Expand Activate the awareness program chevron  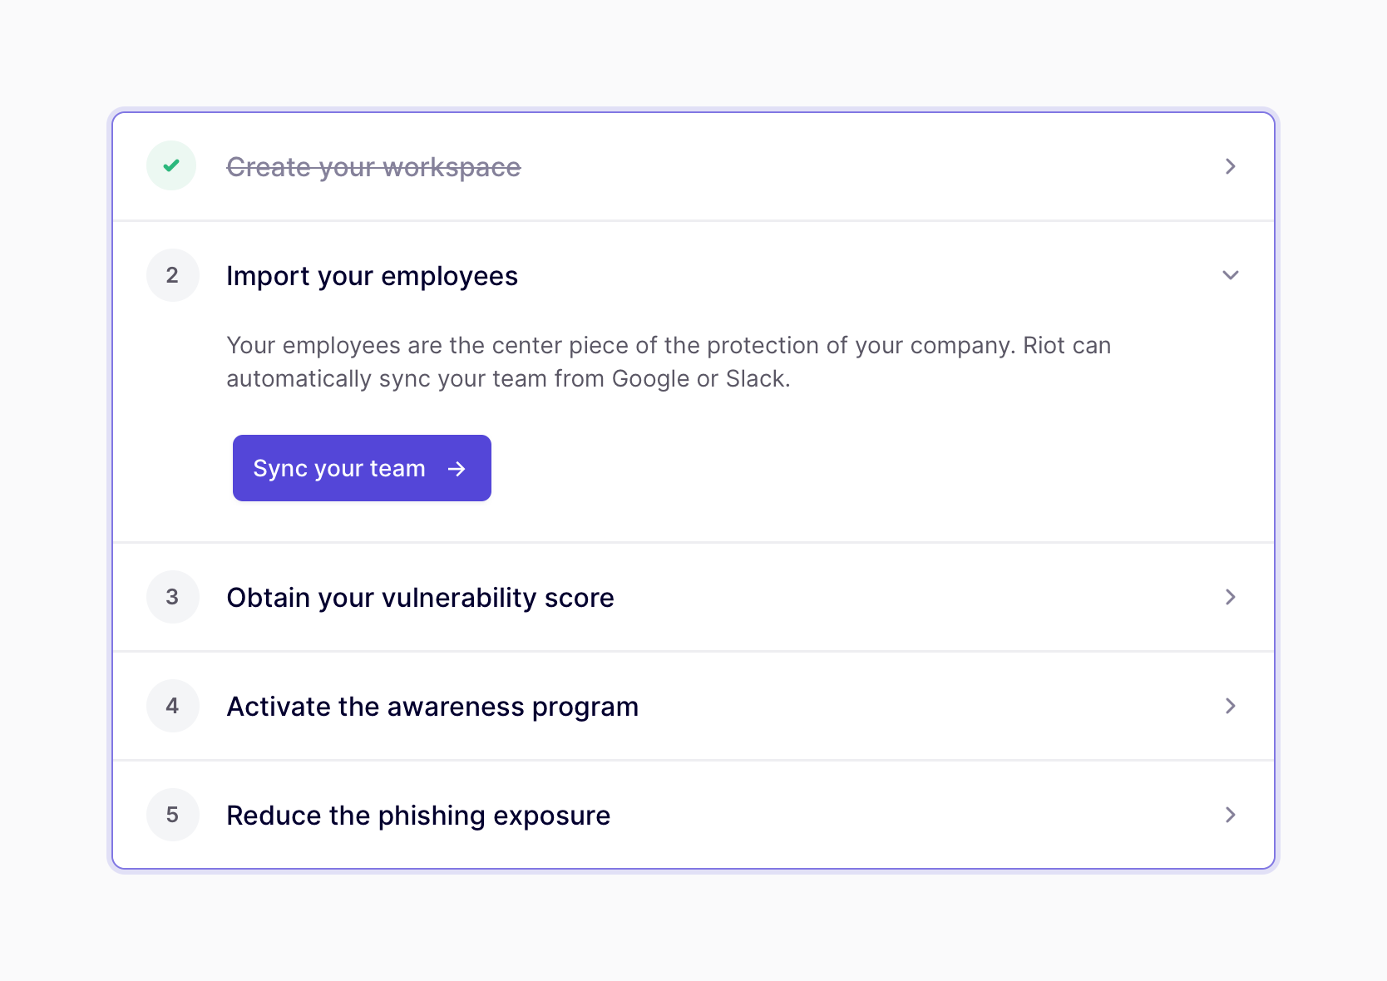(1230, 706)
